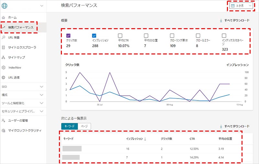This screenshot has width=259, height=164.
Task: Click the URL 送信 globe icon
Action: coord(3,77)
